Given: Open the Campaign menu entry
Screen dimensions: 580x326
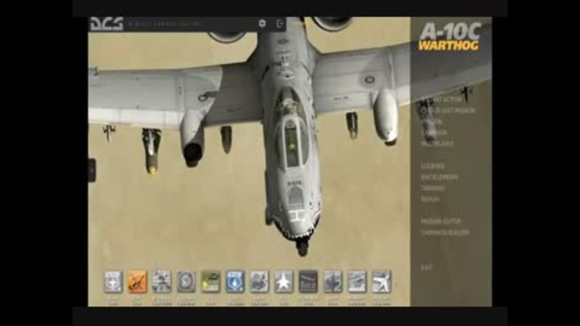Looking at the screenshot, I should [434, 132].
